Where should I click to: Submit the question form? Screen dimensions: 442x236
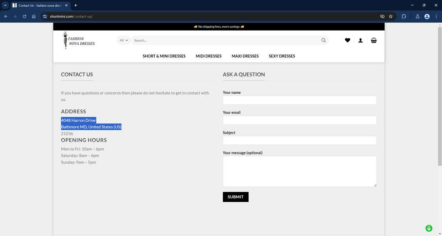click(236, 197)
